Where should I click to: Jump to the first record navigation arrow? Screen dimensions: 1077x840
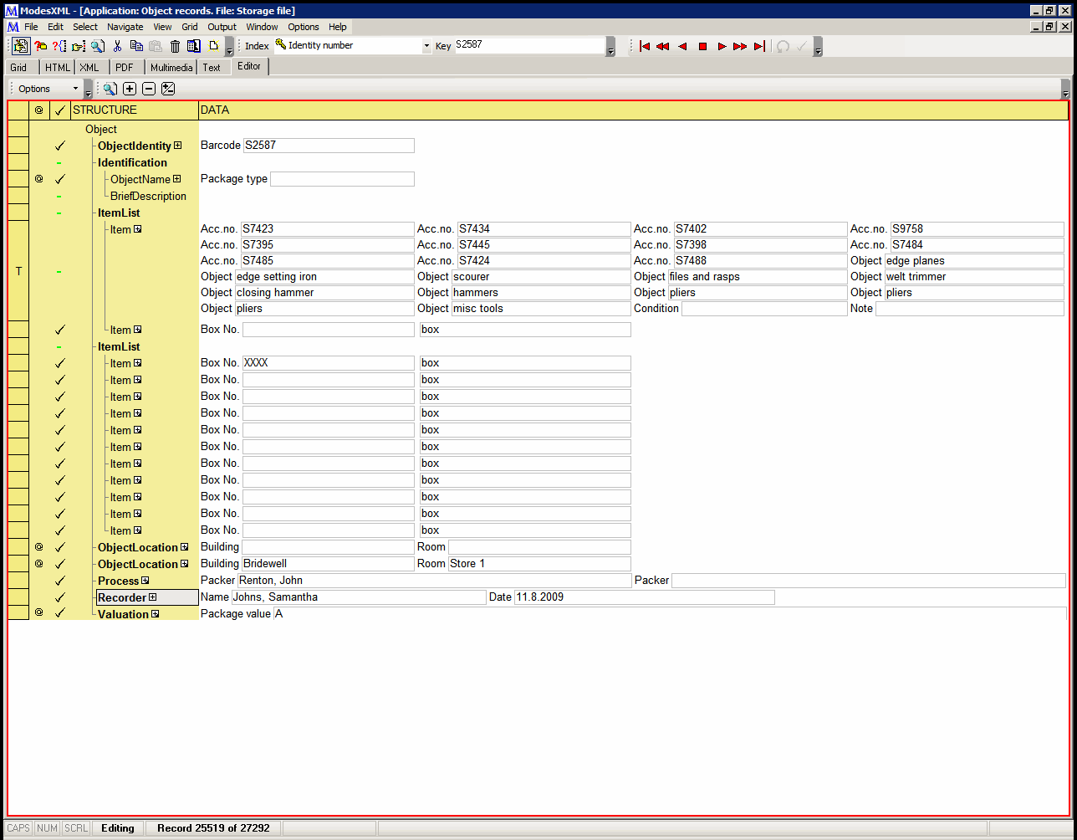[644, 47]
